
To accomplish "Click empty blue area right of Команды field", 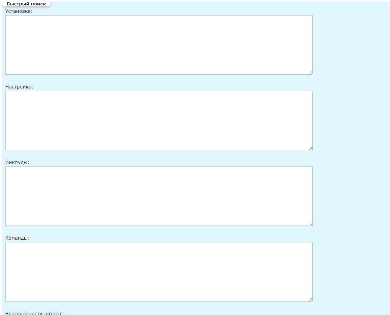I will click(x=351, y=271).
